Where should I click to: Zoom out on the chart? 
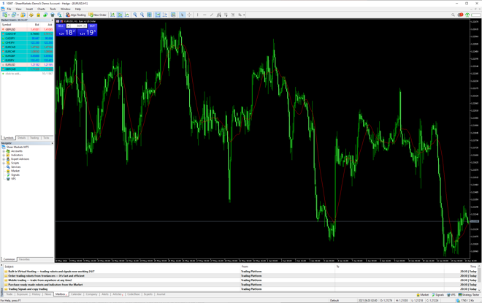[x=142, y=15]
